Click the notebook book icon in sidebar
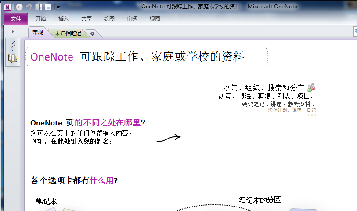357x211 pixels. [x=13, y=58]
